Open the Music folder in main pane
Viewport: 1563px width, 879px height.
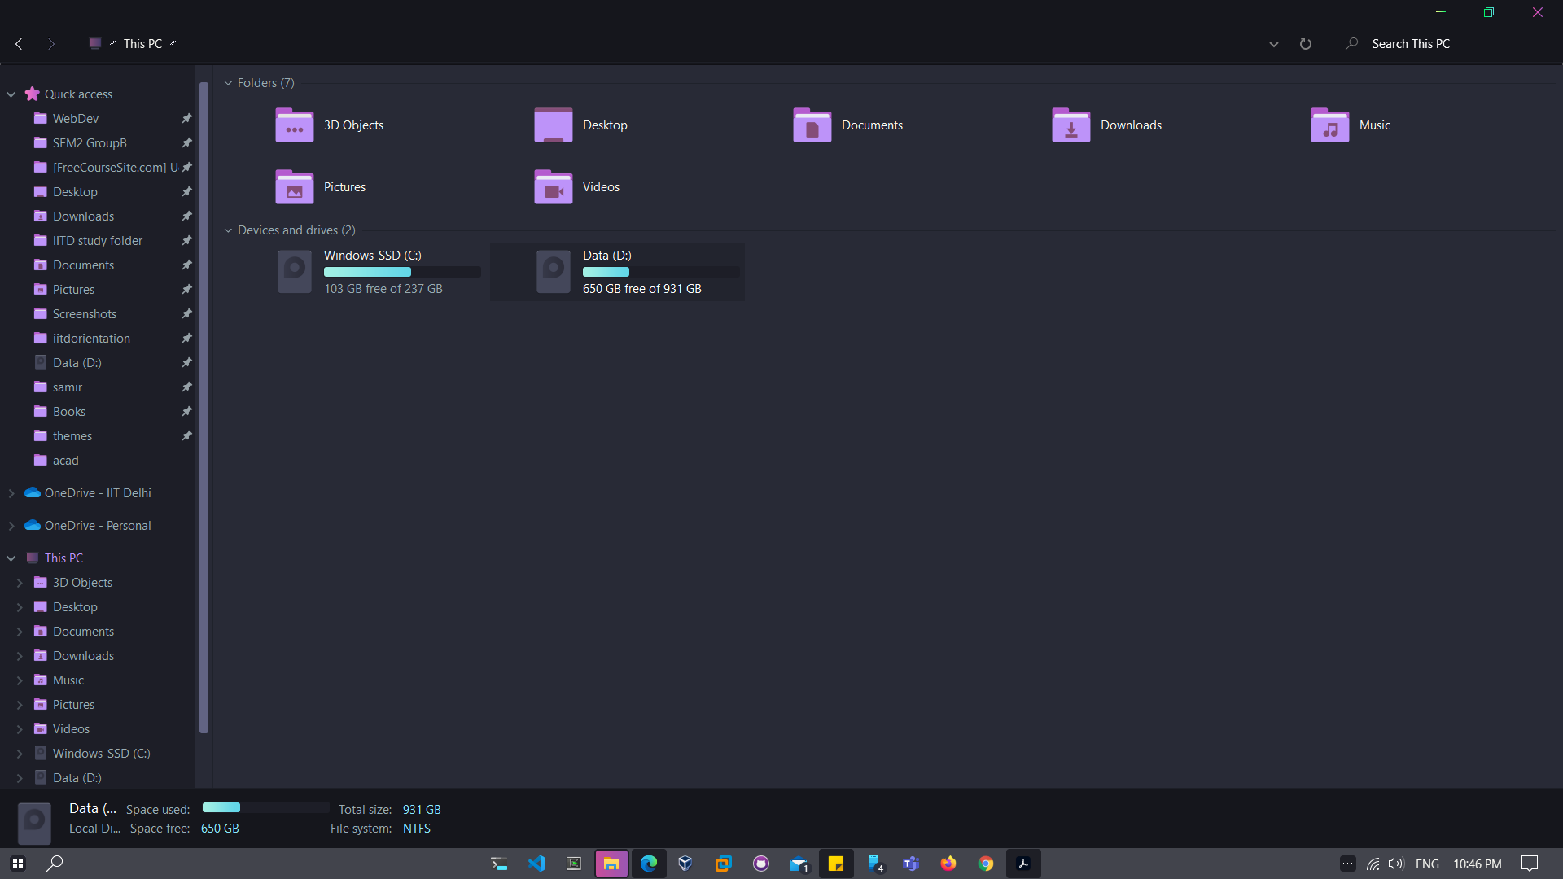[1351, 125]
